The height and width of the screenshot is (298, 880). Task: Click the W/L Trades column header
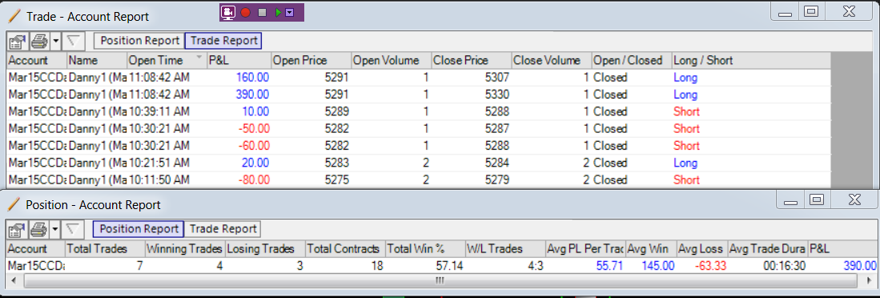505,248
